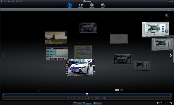The height and width of the screenshot is (105, 174).
Task: Click the zoom-in magnifier icon
Action: point(167,16)
